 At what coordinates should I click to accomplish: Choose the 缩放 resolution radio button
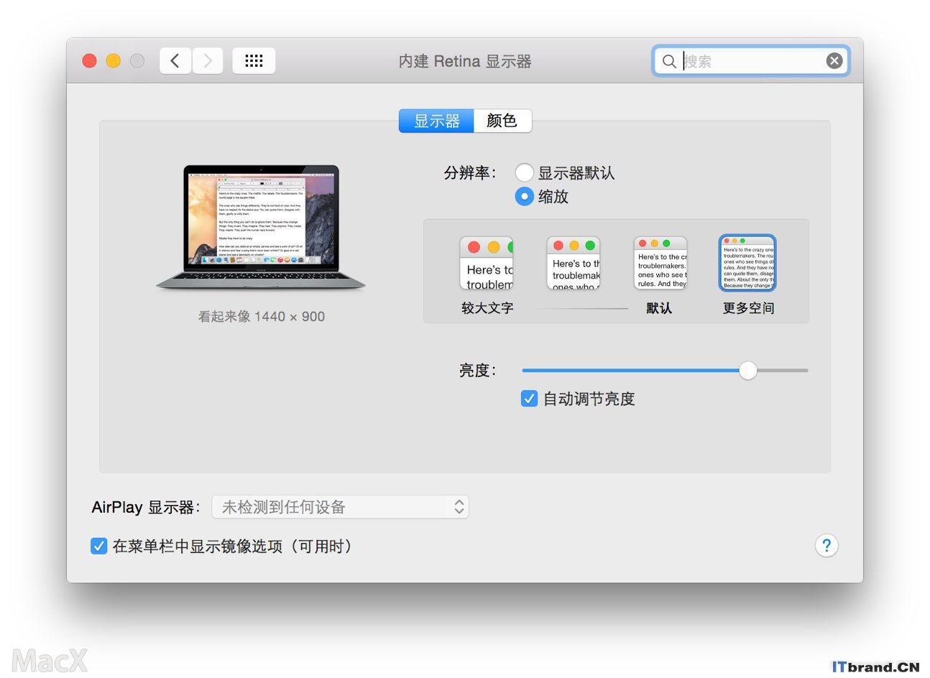[524, 196]
